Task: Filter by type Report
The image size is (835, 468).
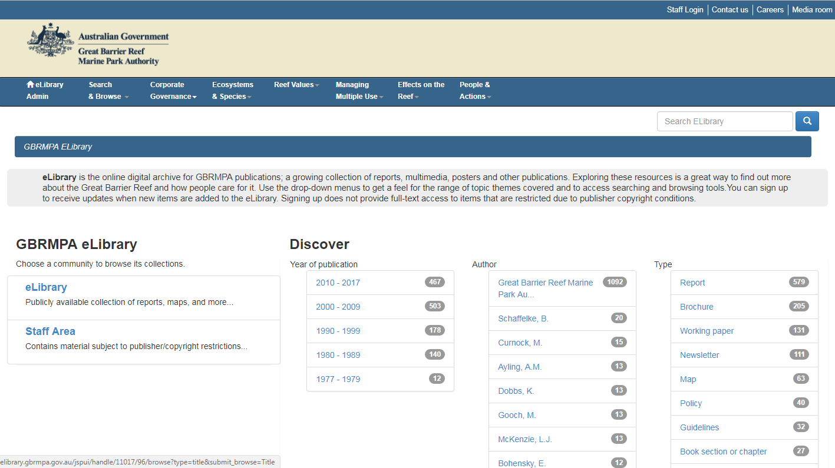Action: pyautogui.click(x=692, y=283)
